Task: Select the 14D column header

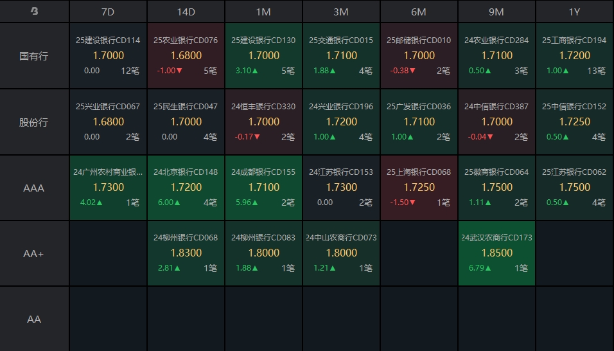Action: tap(186, 12)
